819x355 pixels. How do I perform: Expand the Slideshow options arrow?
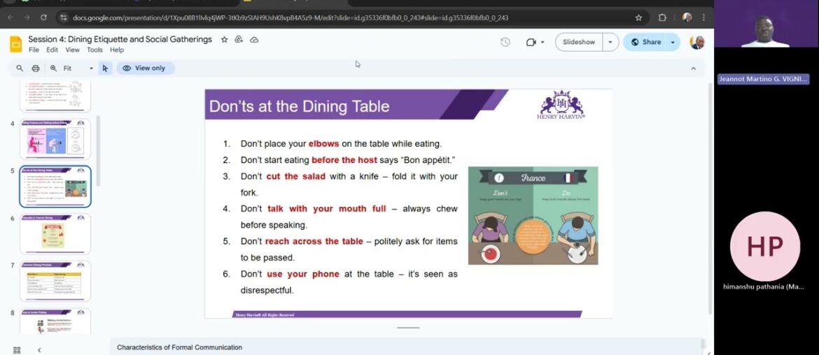[x=610, y=42]
